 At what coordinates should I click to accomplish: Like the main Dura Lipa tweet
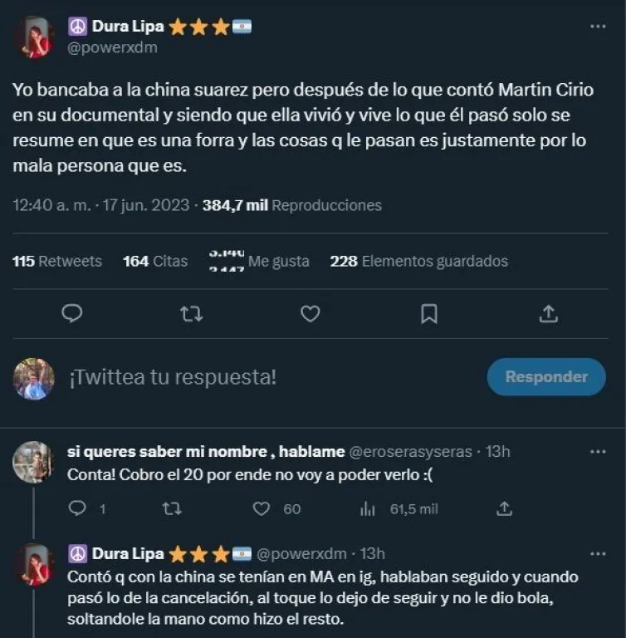[x=310, y=313]
